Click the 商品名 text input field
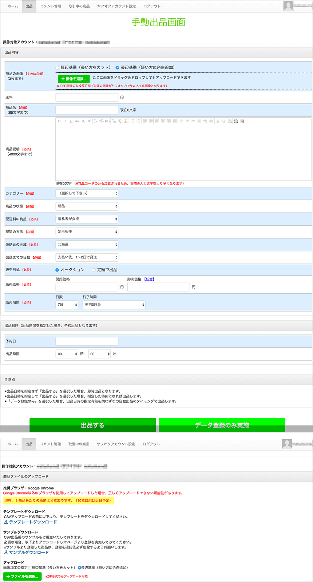313x582 pixels. coord(87,110)
